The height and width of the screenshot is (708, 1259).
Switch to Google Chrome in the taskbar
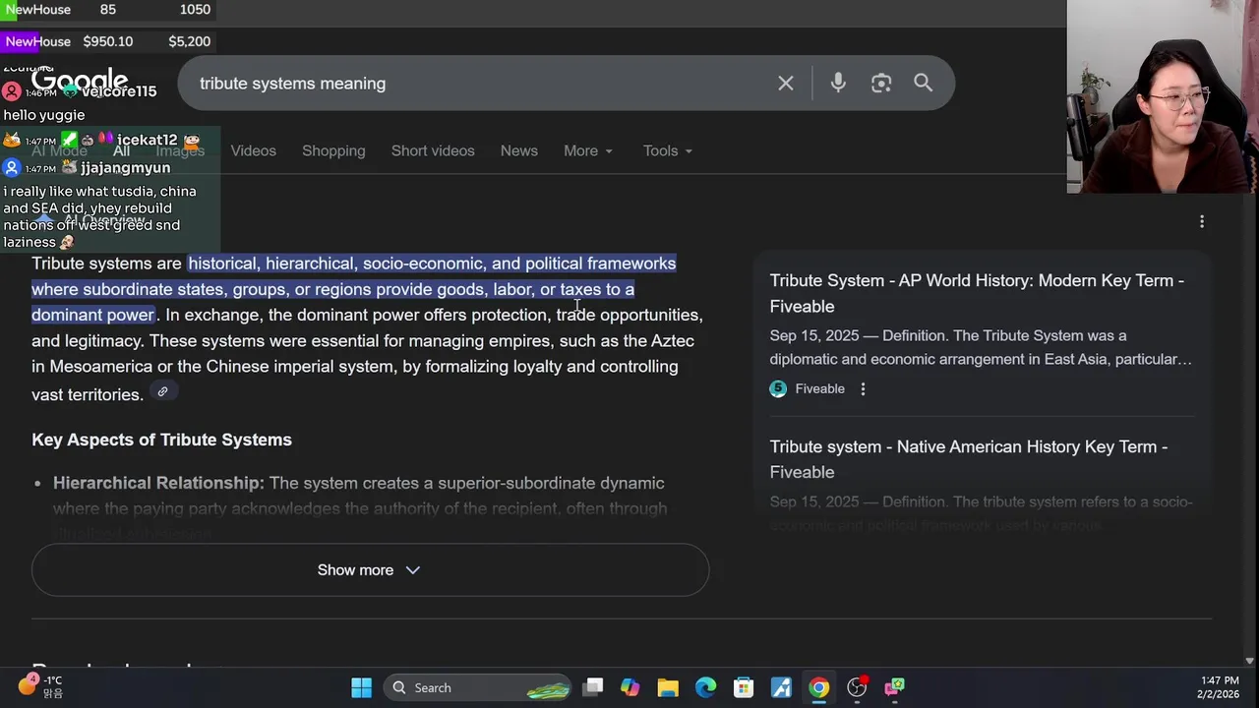point(818,687)
